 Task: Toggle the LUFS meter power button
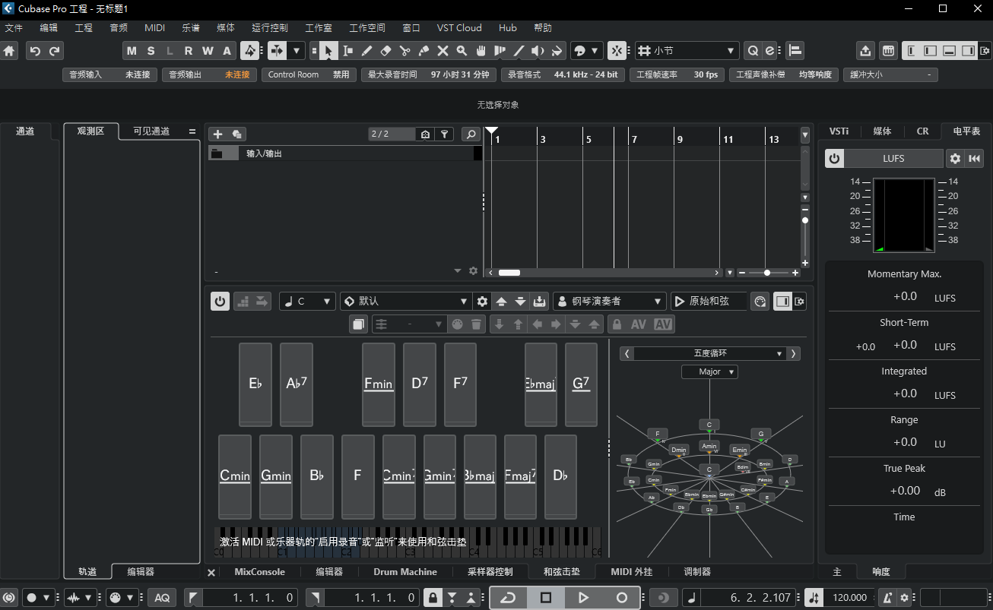835,159
